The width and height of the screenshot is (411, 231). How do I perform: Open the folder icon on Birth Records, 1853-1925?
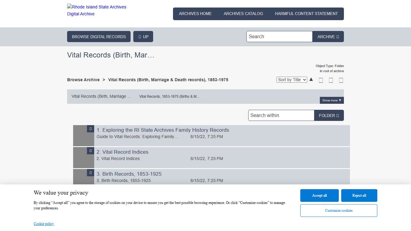tap(90, 173)
